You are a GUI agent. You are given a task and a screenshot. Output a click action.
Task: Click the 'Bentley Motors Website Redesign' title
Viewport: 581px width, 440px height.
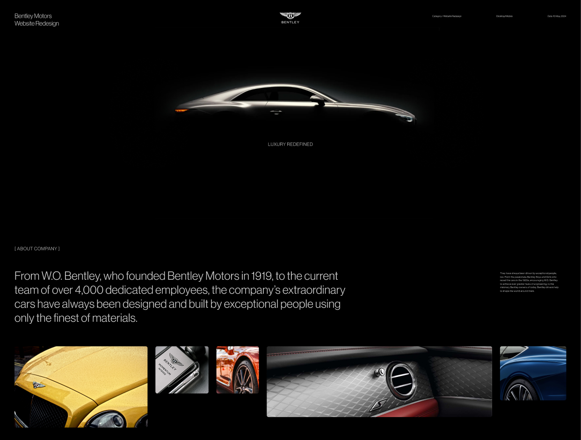(36, 20)
